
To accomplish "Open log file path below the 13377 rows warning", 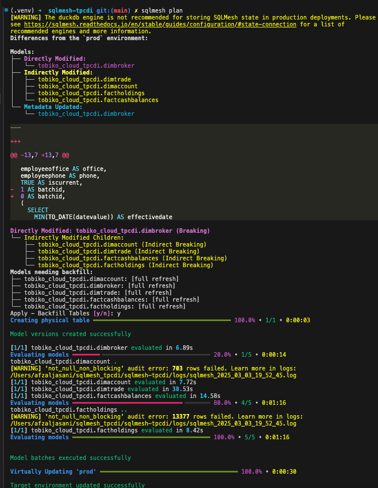I will click(x=153, y=423).
